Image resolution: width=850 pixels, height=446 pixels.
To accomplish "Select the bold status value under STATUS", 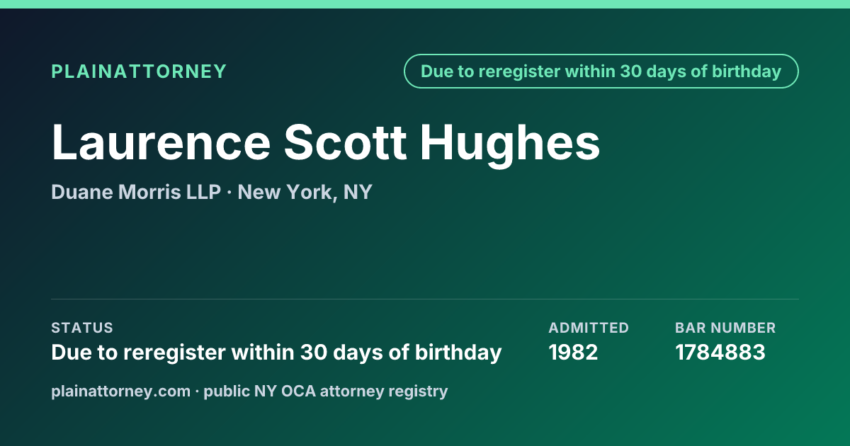I will [276, 352].
